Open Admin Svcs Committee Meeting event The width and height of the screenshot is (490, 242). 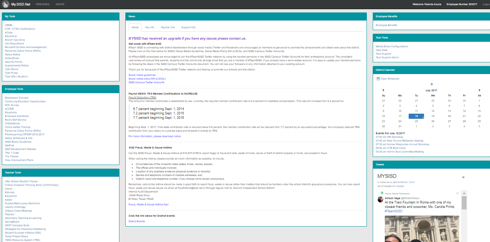(x=399, y=152)
